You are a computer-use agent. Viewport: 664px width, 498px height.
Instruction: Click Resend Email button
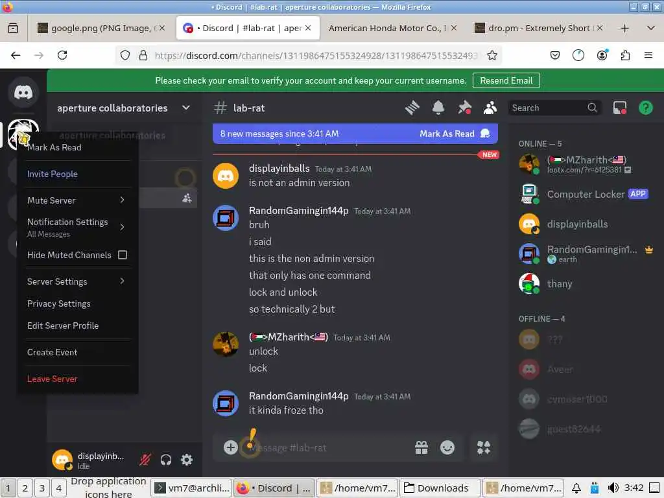click(506, 80)
